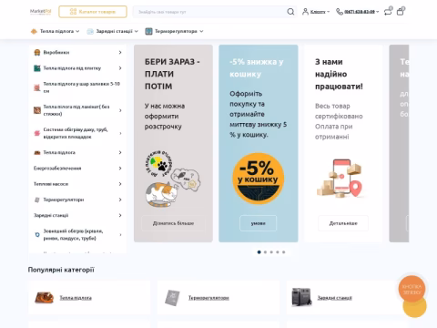Click the Система обігріву даху icon
This screenshot has height=328, width=437.
pos(37,133)
